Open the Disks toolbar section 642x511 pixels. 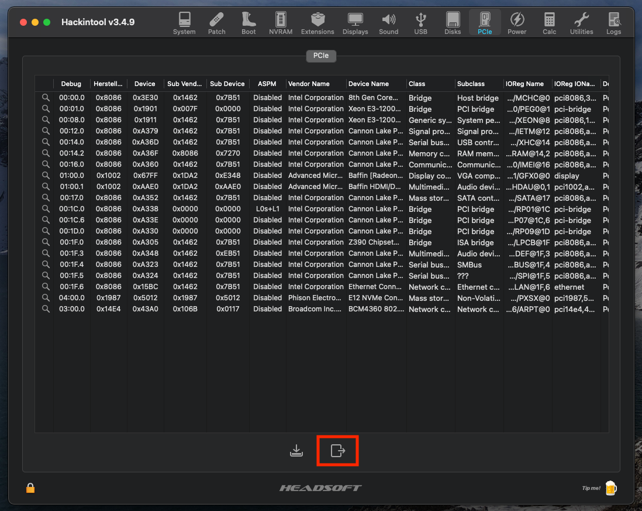453,23
